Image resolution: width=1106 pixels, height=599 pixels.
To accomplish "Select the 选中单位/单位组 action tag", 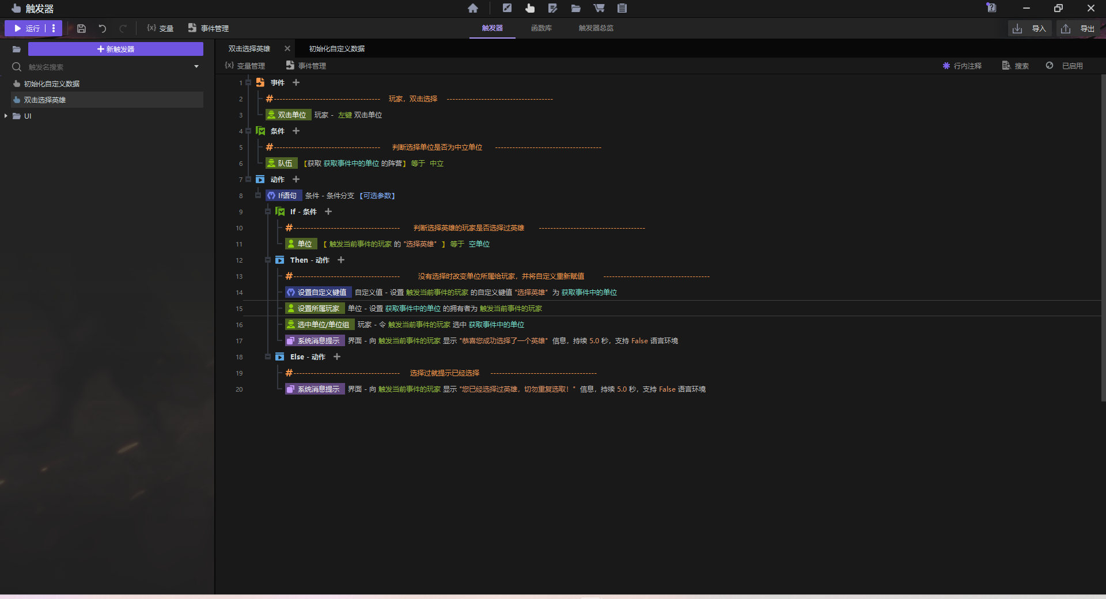I will (320, 324).
